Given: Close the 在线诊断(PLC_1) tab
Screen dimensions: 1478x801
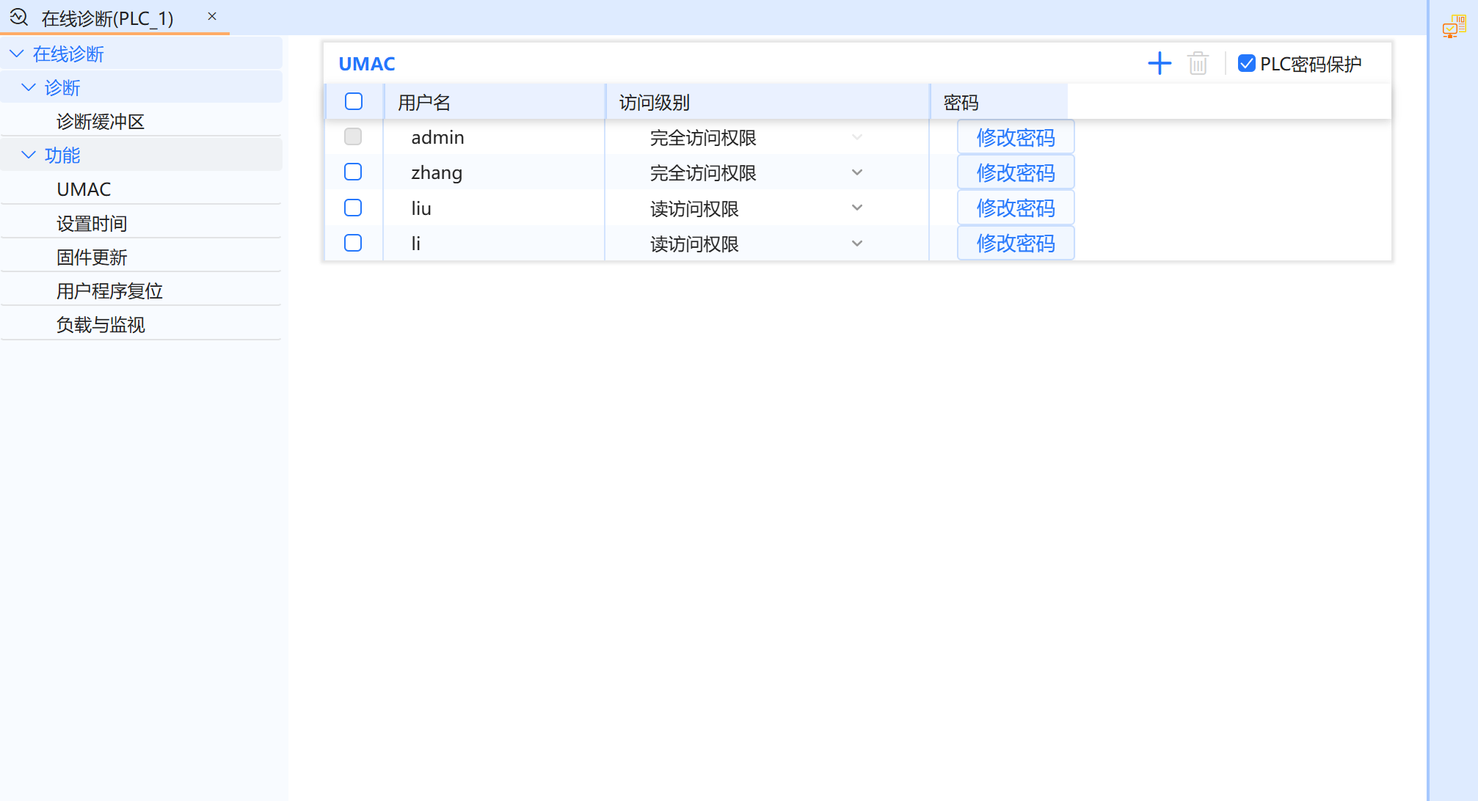Looking at the screenshot, I should point(212,16).
